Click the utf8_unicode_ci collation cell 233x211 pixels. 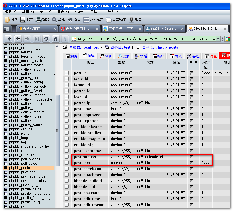(x=150, y=157)
